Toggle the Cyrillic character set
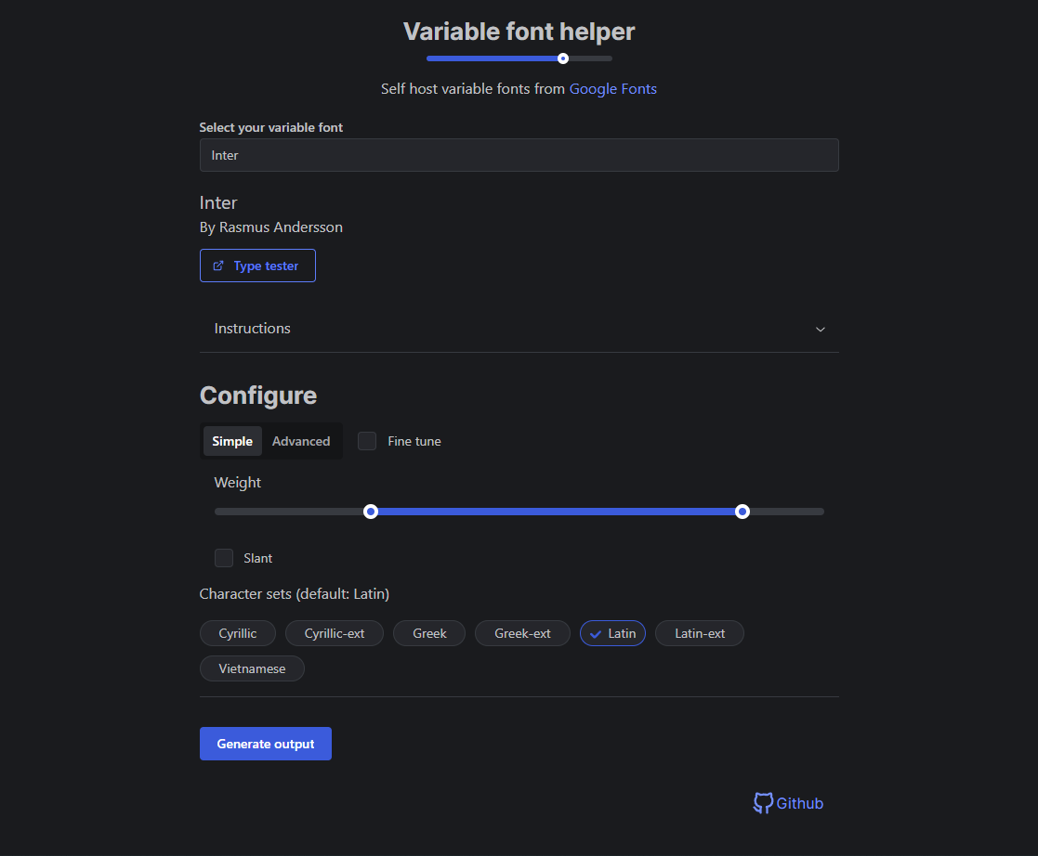Image resolution: width=1038 pixels, height=856 pixels. tap(238, 633)
